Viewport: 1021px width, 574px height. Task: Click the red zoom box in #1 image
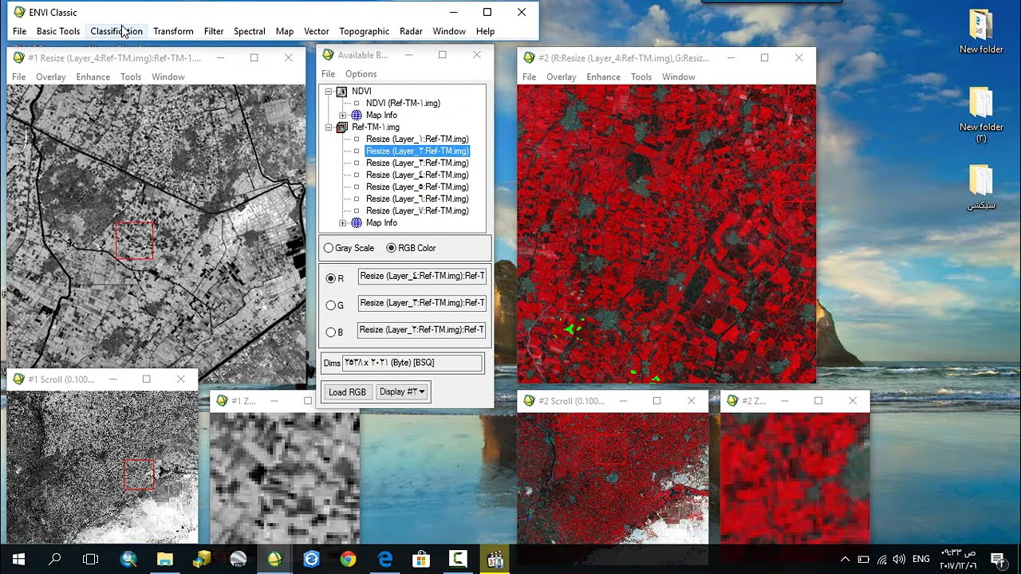click(x=134, y=241)
